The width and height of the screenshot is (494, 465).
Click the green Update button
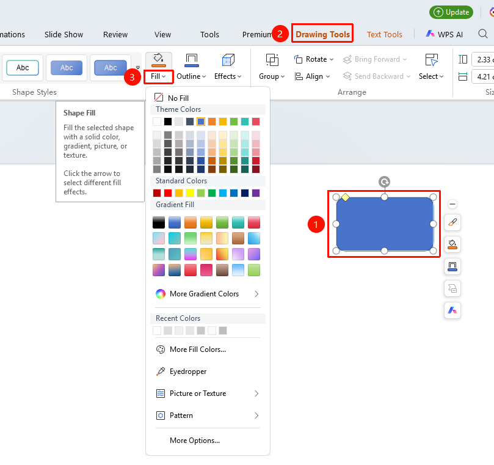pos(451,12)
